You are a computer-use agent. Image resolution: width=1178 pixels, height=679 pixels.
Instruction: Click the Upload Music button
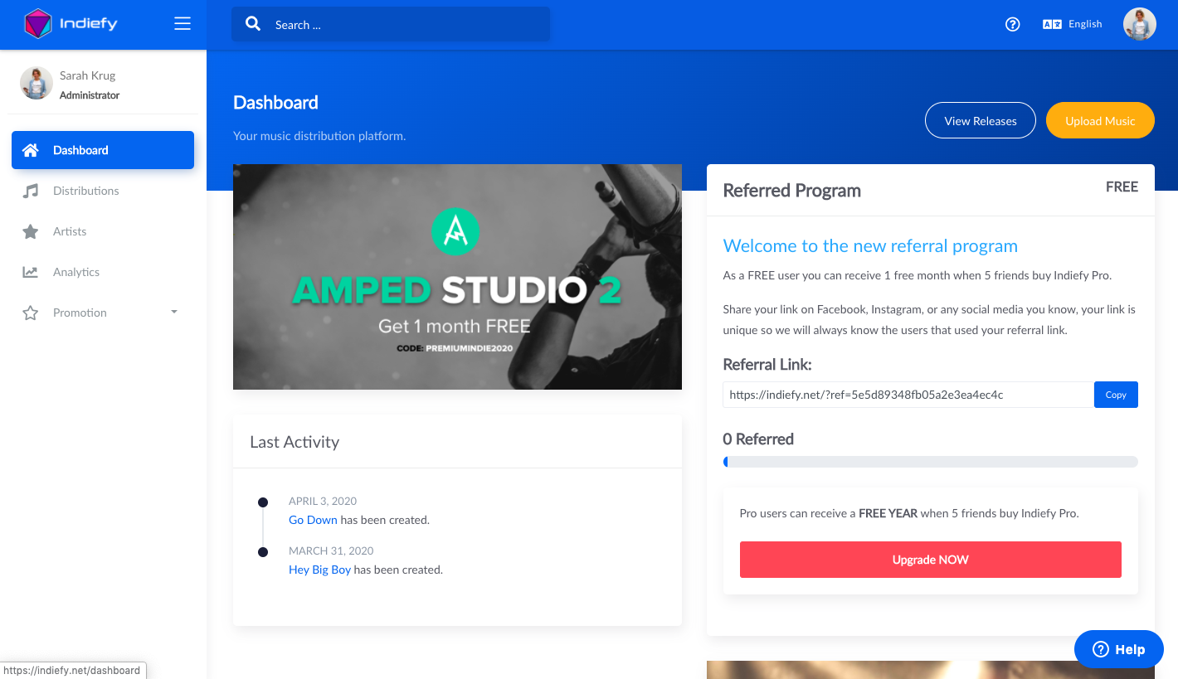coord(1100,120)
